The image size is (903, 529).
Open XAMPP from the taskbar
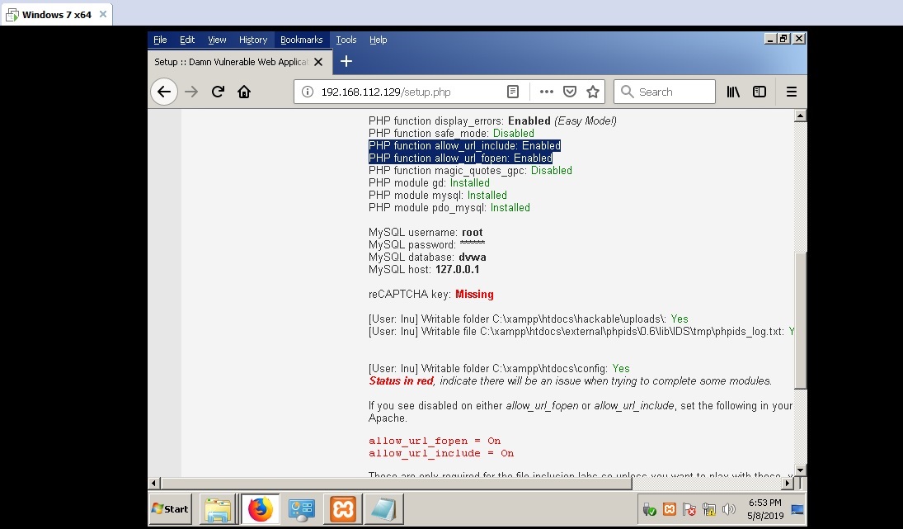click(x=343, y=509)
